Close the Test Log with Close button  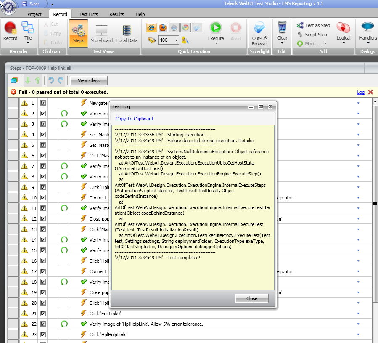[x=252, y=298]
